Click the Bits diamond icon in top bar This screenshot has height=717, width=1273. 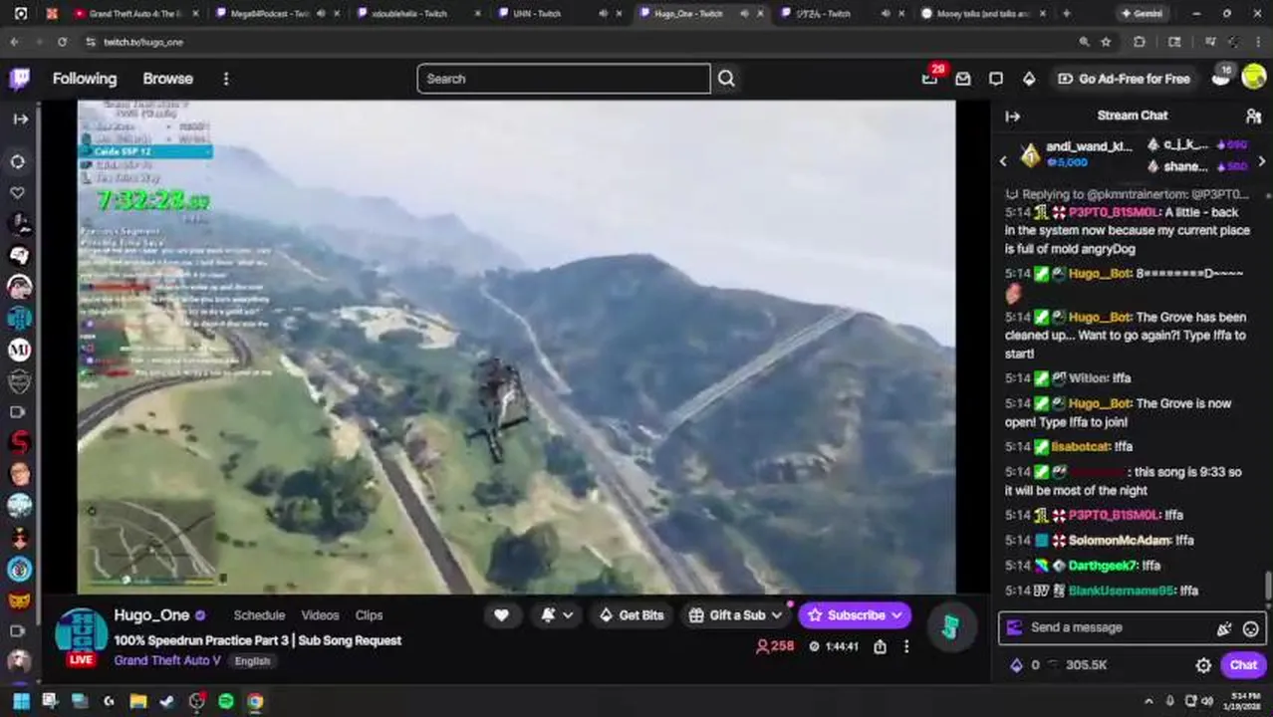click(1029, 79)
